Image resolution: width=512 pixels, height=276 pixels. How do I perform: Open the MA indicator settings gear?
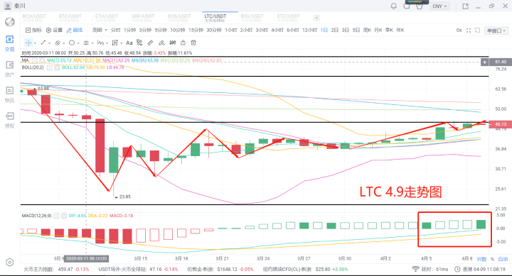(x=35, y=60)
